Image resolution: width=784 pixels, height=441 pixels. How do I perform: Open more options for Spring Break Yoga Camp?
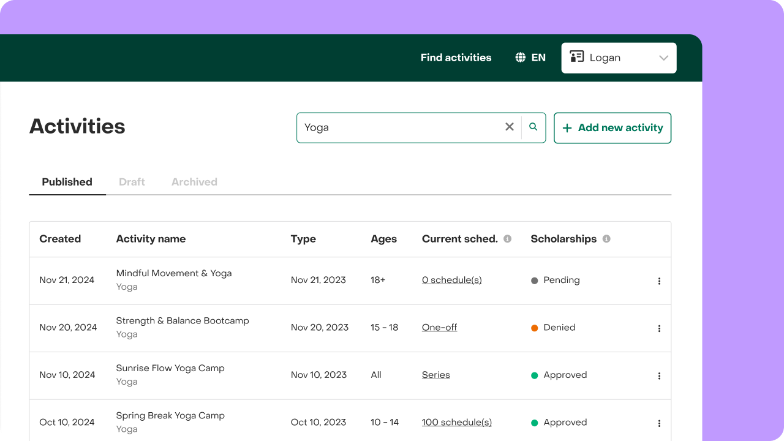(x=659, y=423)
